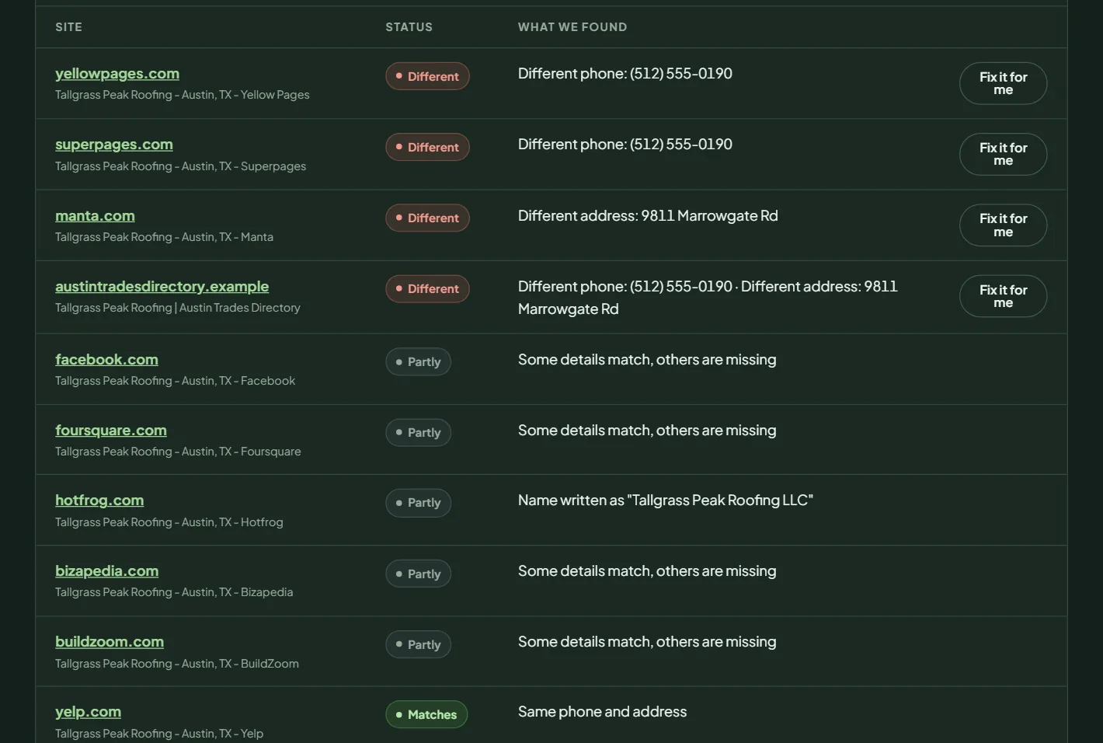1103x743 pixels.
Task: Open the superpages.com listing link
Action: pyautogui.click(x=114, y=145)
